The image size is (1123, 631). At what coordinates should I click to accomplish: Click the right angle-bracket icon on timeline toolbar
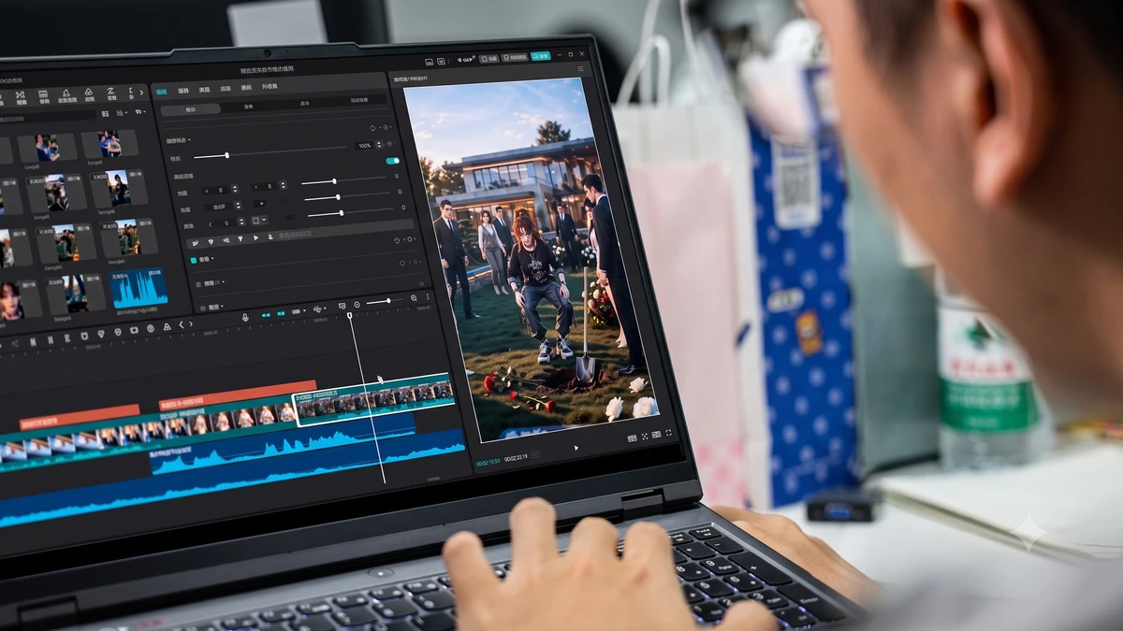pyautogui.click(x=190, y=324)
